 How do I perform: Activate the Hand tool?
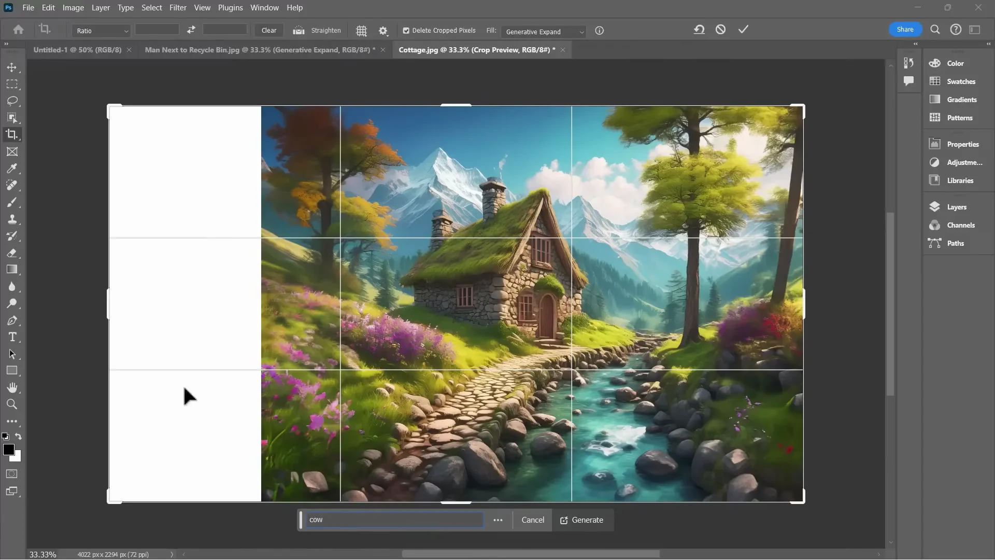[12, 387]
